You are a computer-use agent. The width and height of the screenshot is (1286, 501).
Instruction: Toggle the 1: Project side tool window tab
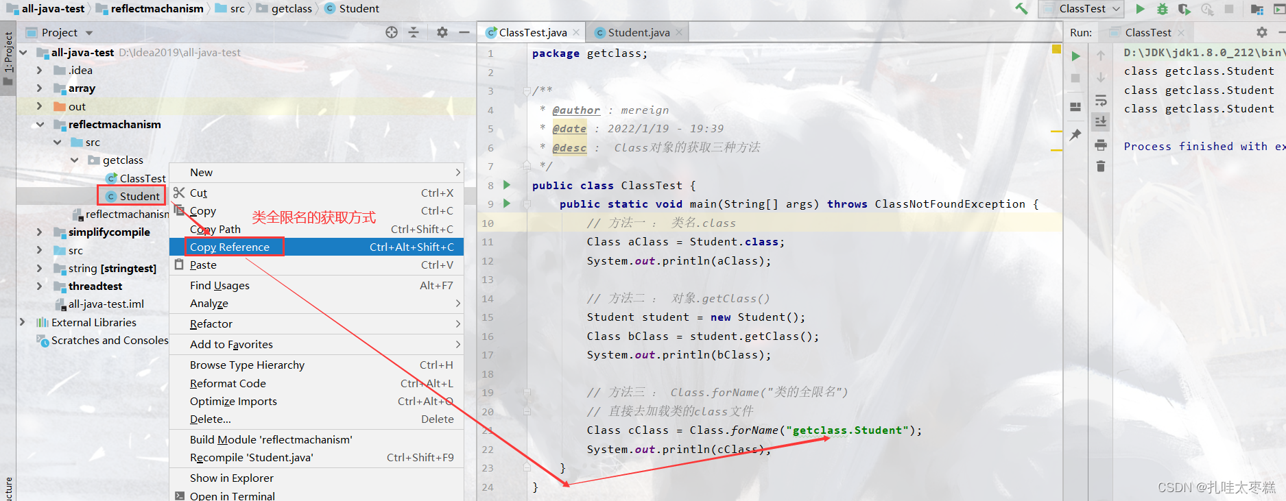8,58
